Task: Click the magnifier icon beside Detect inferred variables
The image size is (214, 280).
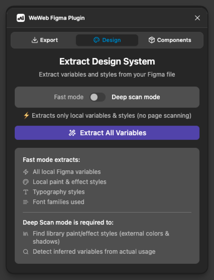Action: (x=25, y=251)
